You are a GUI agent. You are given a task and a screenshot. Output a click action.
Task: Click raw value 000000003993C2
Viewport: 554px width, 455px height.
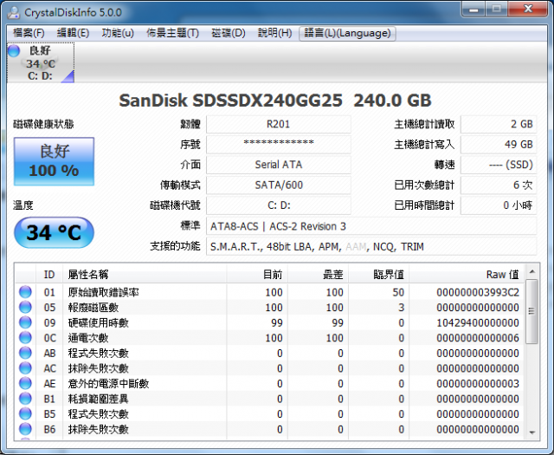coord(478,293)
